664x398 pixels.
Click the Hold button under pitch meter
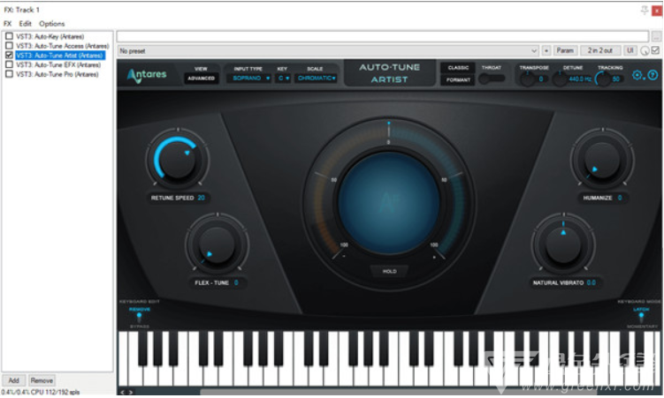[x=390, y=271]
